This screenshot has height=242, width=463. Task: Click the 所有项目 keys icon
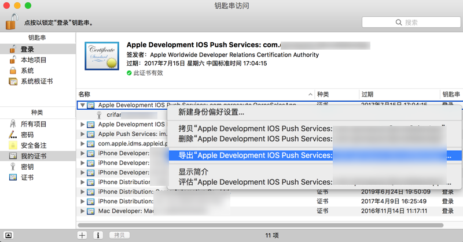point(13,124)
